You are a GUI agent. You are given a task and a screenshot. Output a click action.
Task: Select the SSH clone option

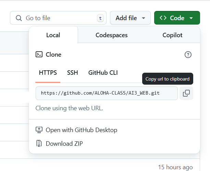tap(73, 73)
